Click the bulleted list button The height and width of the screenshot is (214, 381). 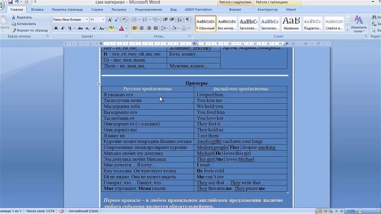[135, 20]
